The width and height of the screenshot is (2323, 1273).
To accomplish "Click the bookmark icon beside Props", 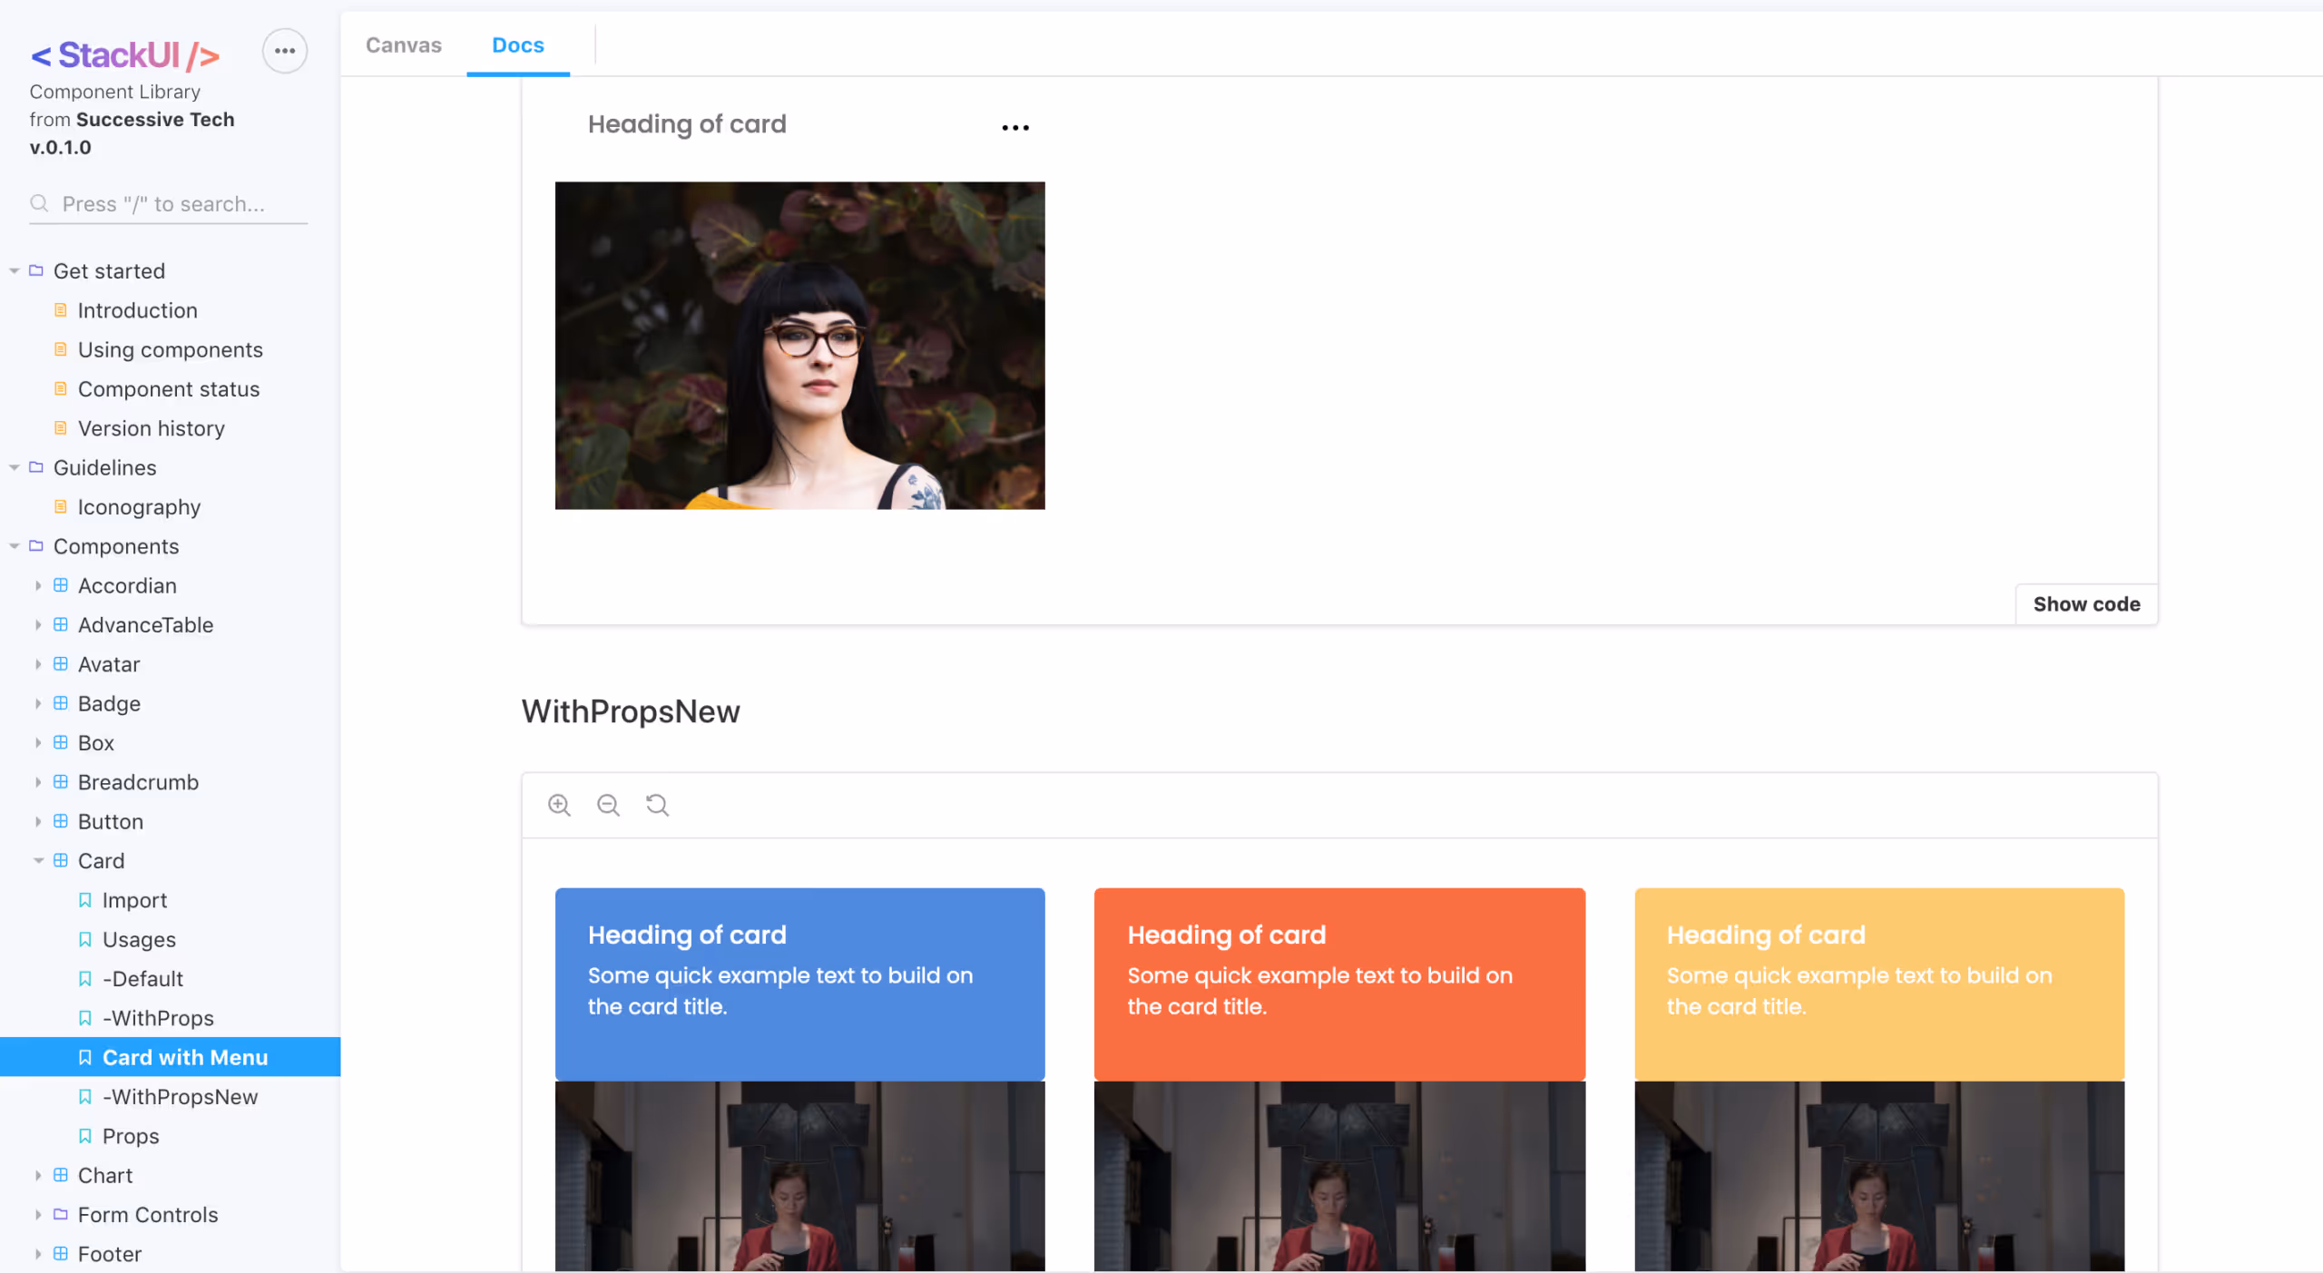I will (84, 1135).
